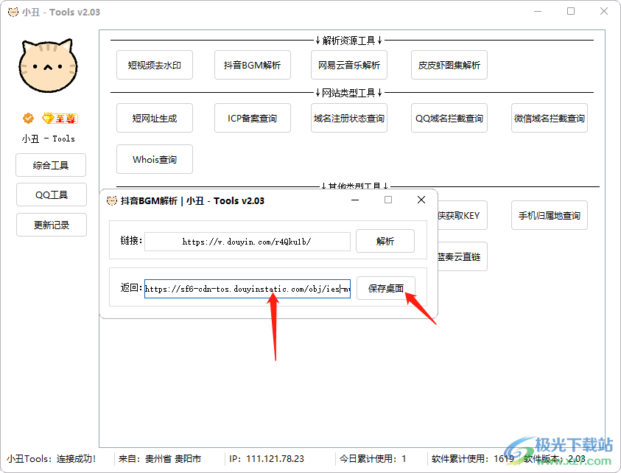Click the 小丑 - Tools v2.03 main title text
The width and height of the screenshot is (621, 473).
point(61,13)
